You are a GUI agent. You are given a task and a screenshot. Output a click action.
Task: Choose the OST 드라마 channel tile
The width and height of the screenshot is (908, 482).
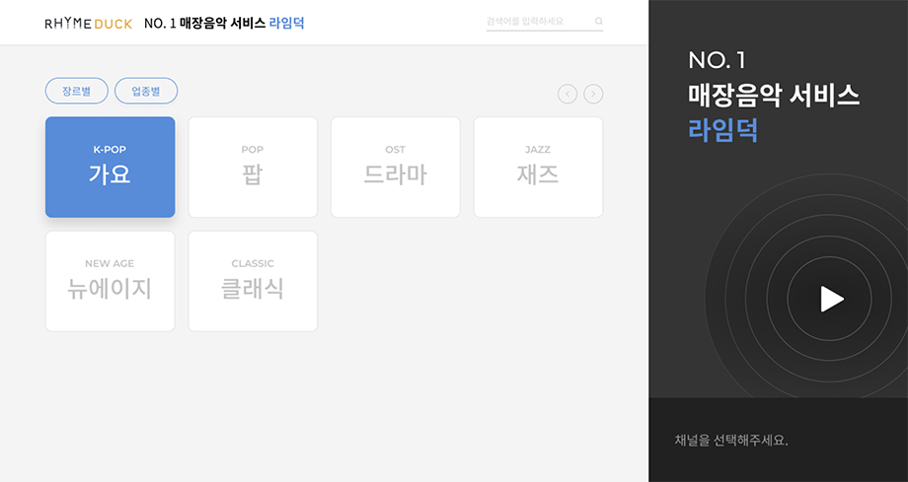(x=395, y=167)
